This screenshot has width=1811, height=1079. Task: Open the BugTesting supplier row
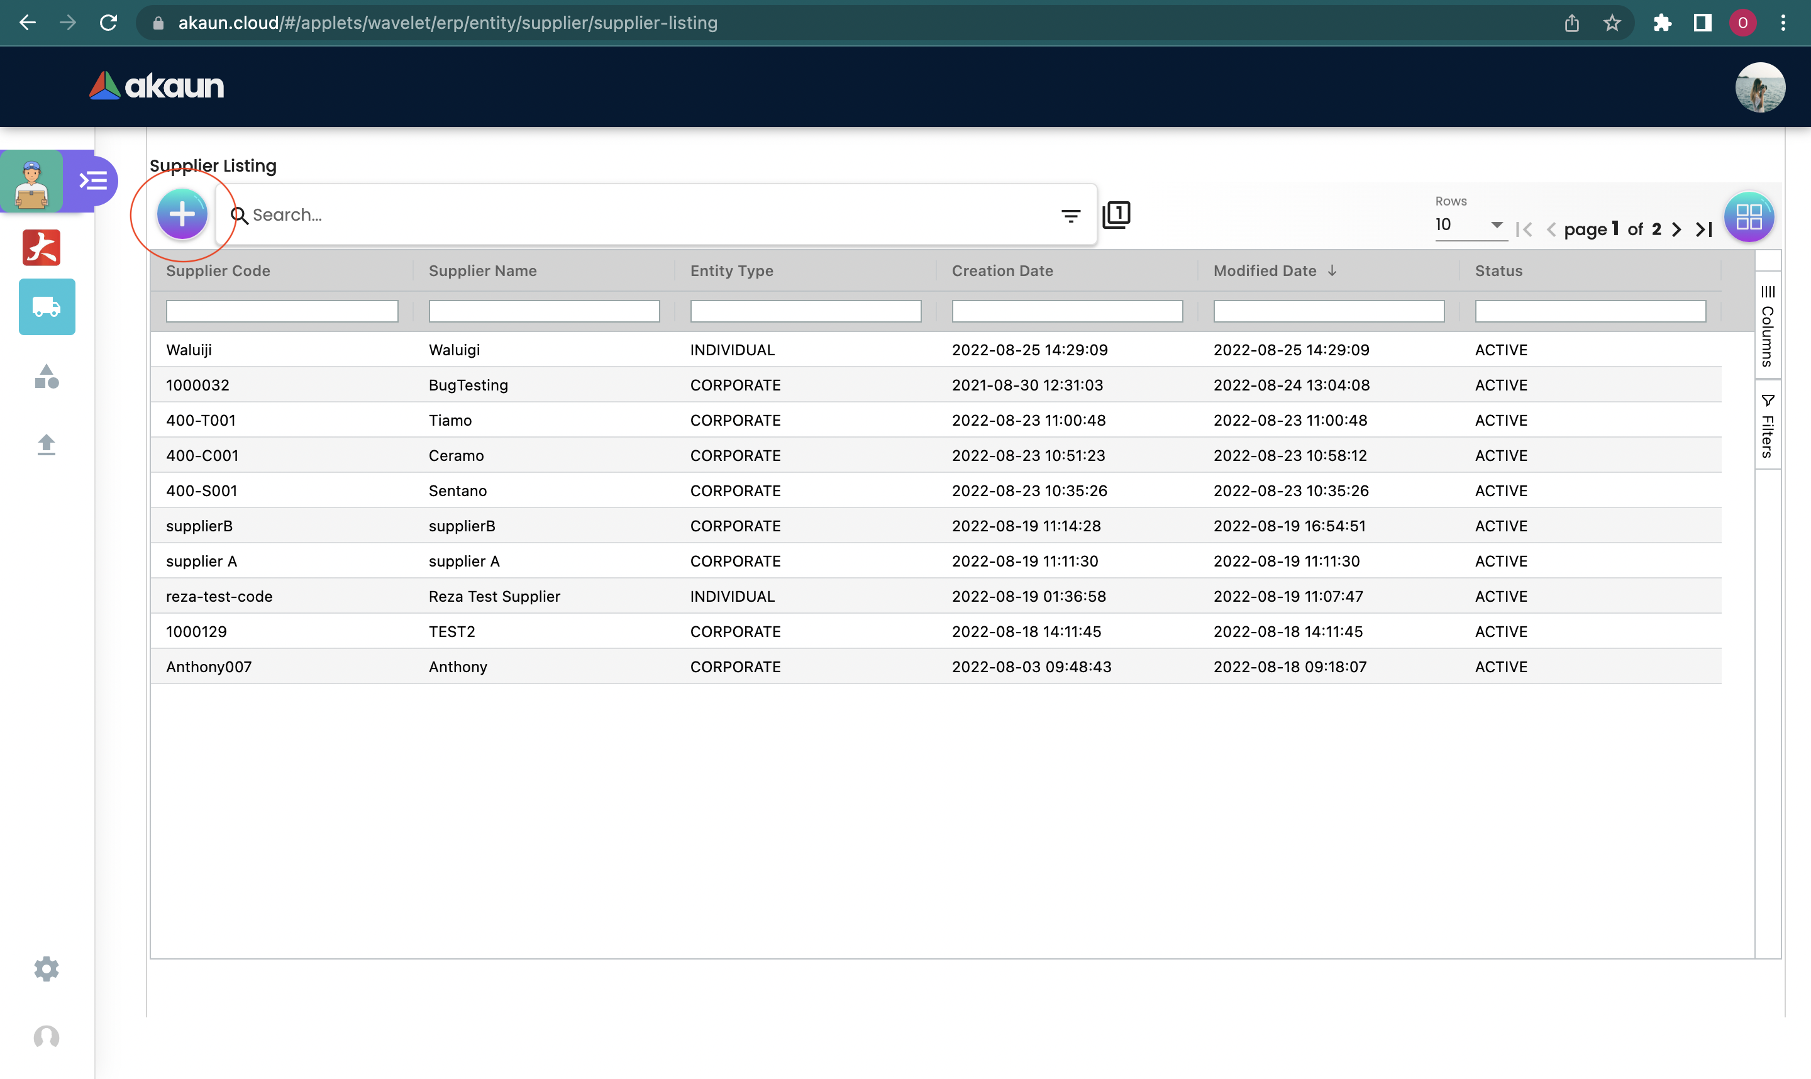coord(468,385)
